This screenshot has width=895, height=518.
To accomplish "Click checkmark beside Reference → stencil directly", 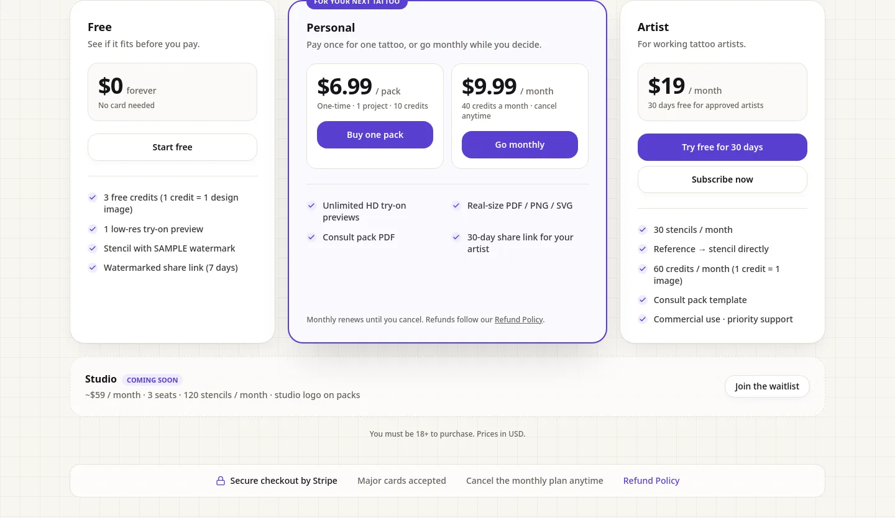I will [643, 249].
